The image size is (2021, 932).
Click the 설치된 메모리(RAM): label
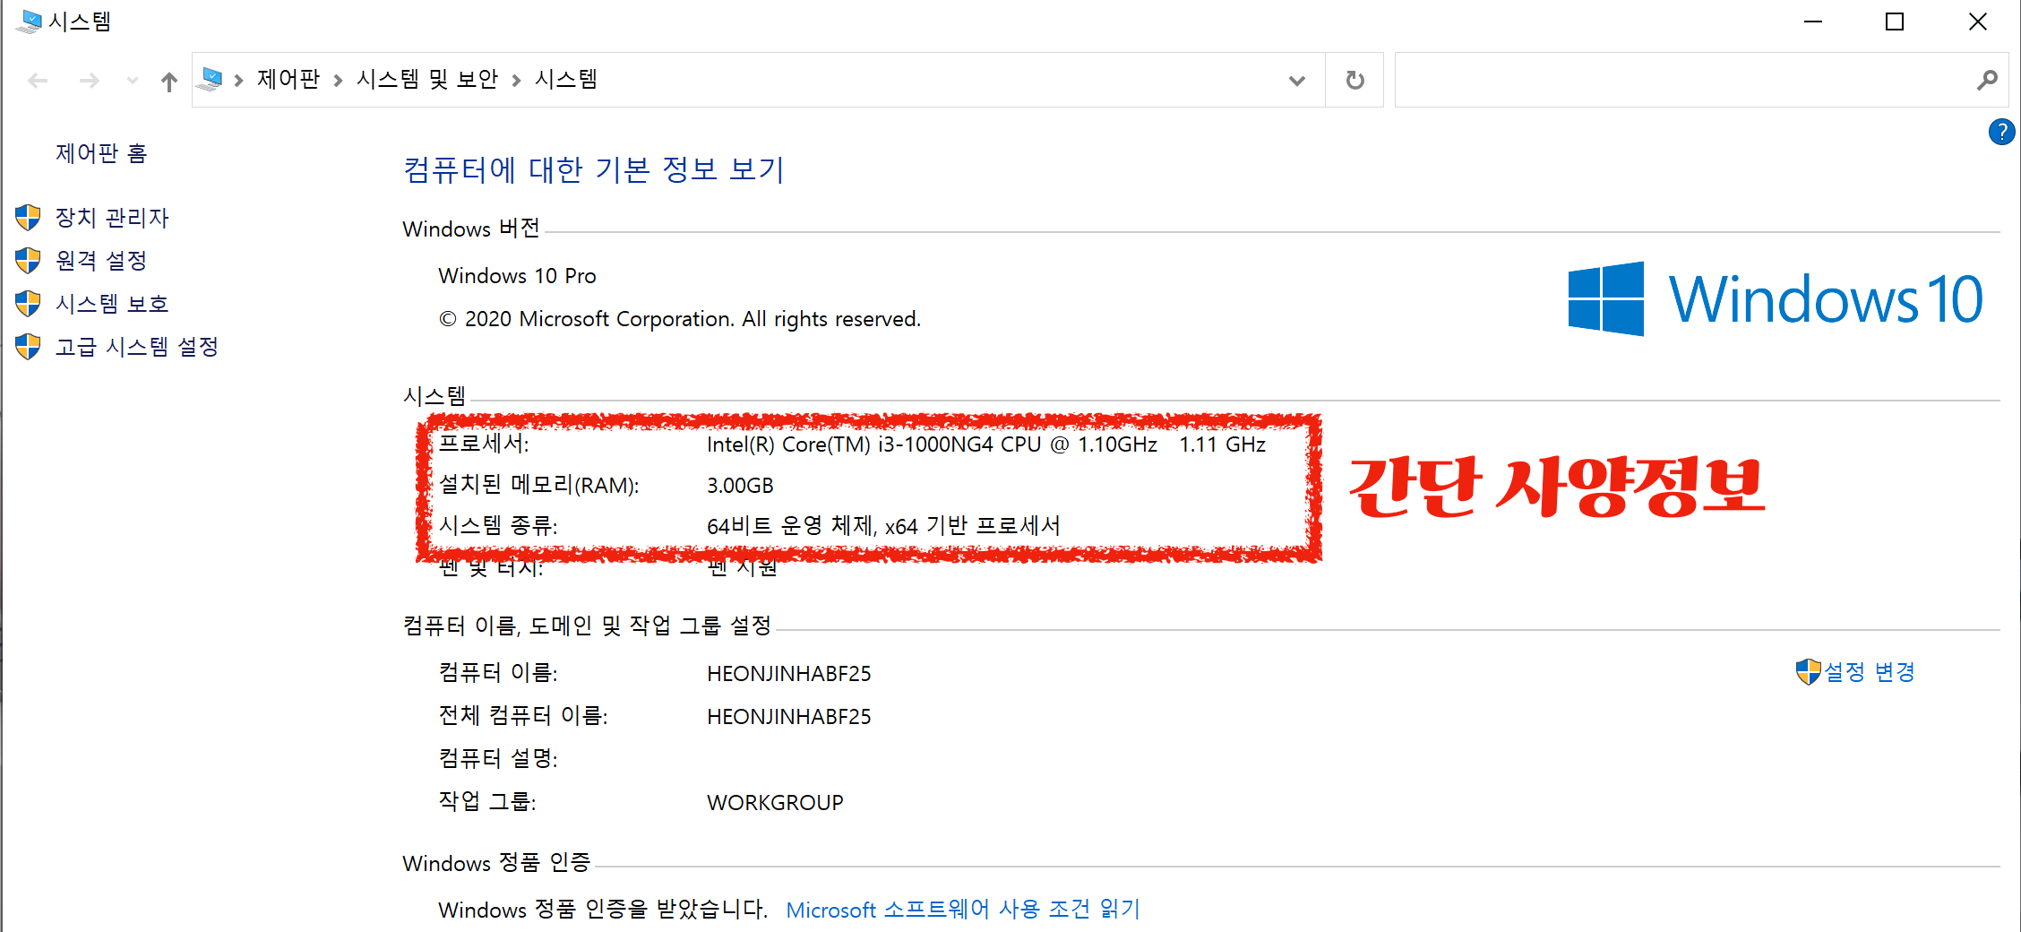(x=538, y=485)
